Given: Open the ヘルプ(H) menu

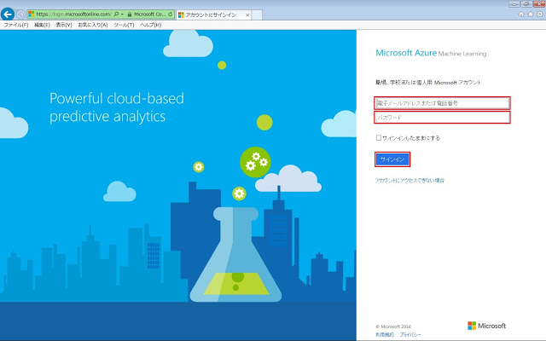Looking at the screenshot, I should tap(150, 25).
